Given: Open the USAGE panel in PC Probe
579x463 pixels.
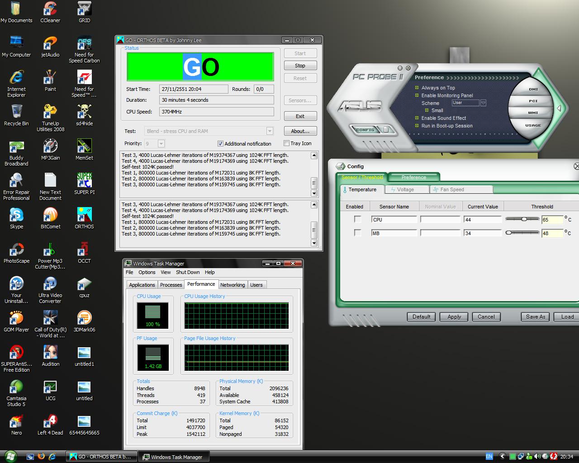Looking at the screenshot, I should tap(533, 125).
